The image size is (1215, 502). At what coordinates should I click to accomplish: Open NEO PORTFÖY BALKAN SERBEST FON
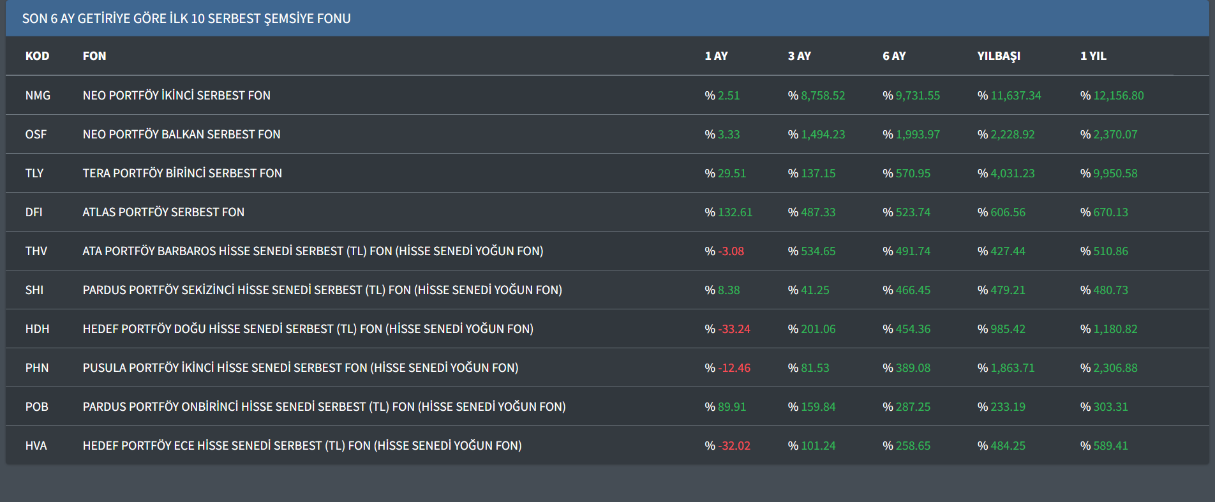tap(181, 135)
